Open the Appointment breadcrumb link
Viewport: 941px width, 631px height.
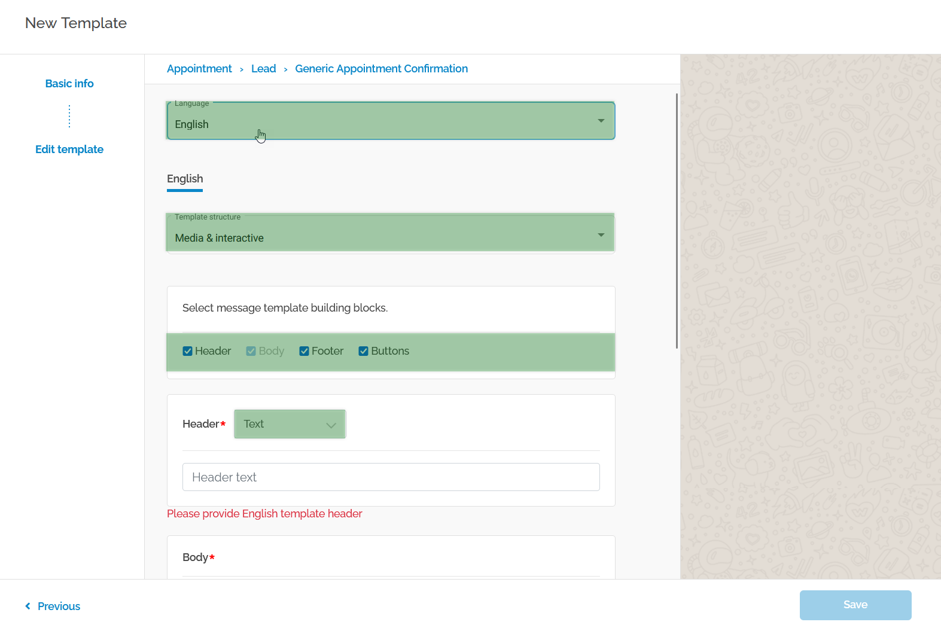click(x=199, y=69)
